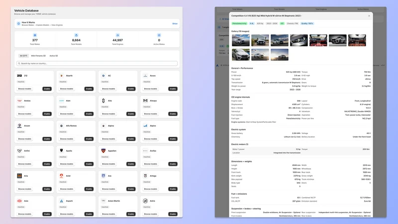Click the Appollen shield logo
Viewport: 398px width, 224px height.
103,151
